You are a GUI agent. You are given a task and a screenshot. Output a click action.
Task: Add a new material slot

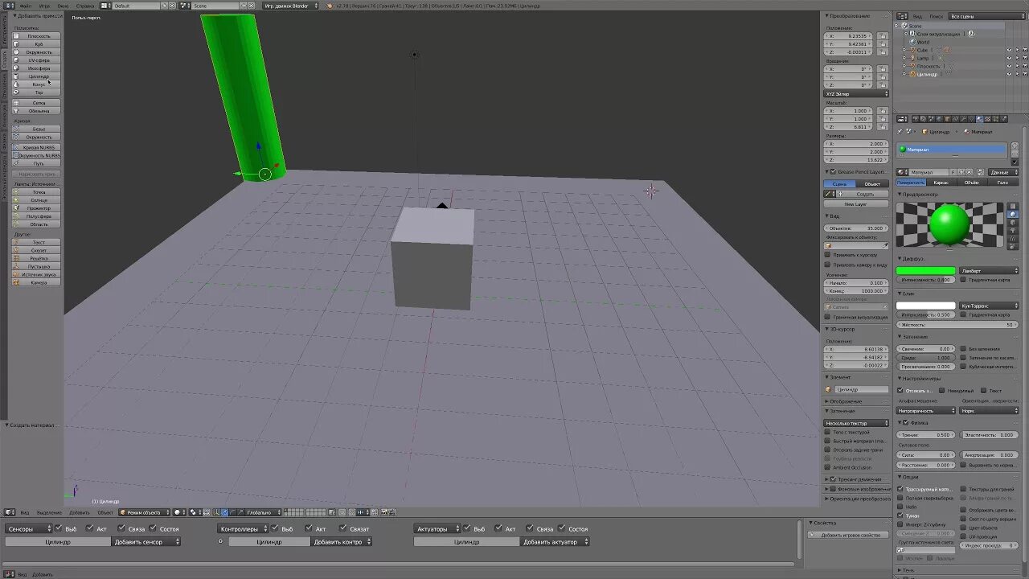pos(1015,146)
